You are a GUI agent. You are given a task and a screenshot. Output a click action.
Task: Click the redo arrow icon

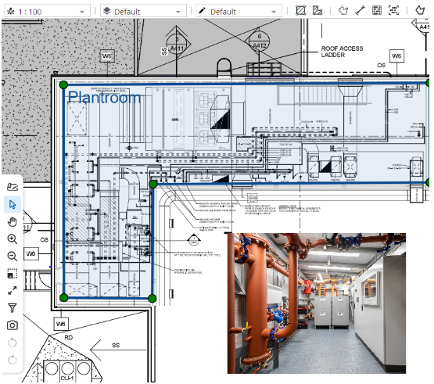pyautogui.click(x=13, y=360)
